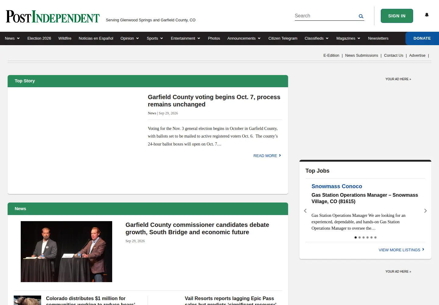Open the News Submissions link
439x305 pixels.
click(362, 56)
